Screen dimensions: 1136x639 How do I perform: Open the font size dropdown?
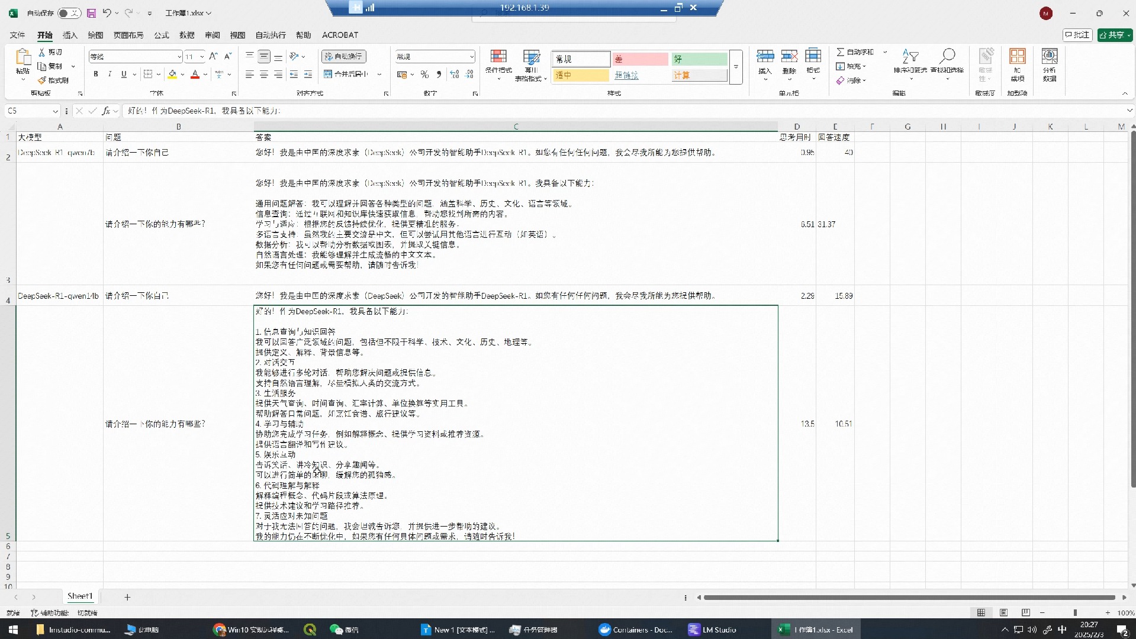click(202, 56)
